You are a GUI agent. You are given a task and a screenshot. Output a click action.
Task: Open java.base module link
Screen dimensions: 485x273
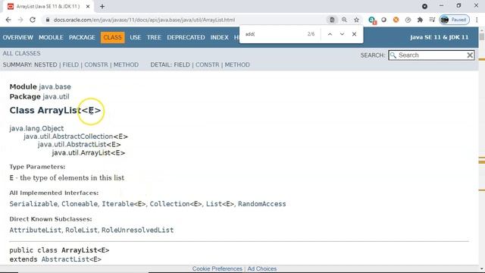(x=55, y=86)
